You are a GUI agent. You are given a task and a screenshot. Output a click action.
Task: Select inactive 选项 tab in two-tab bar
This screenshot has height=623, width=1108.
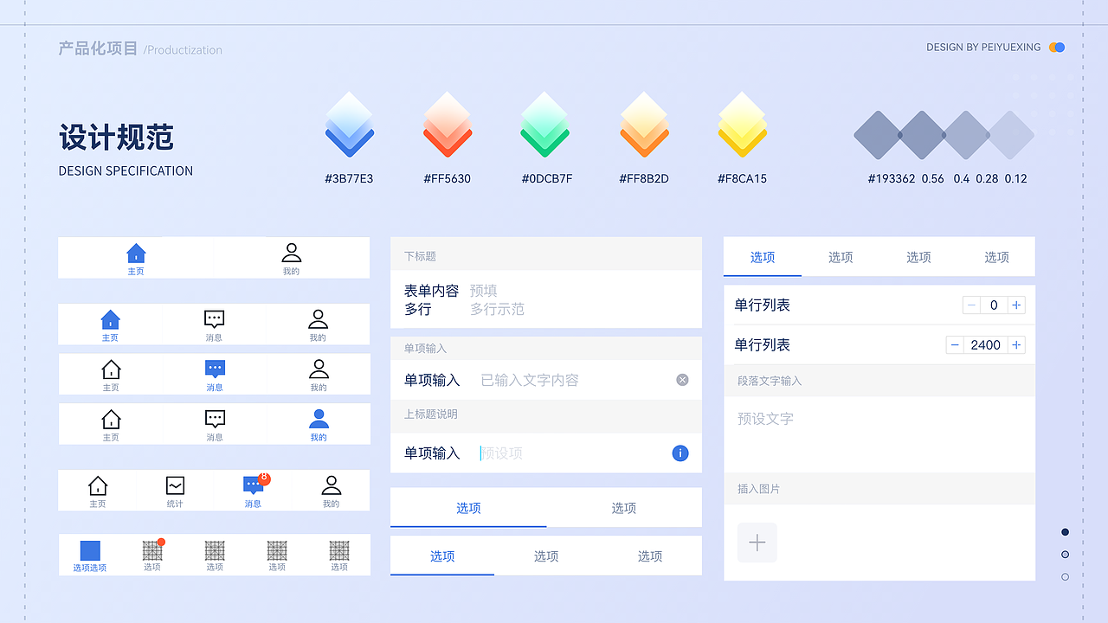[x=624, y=508]
